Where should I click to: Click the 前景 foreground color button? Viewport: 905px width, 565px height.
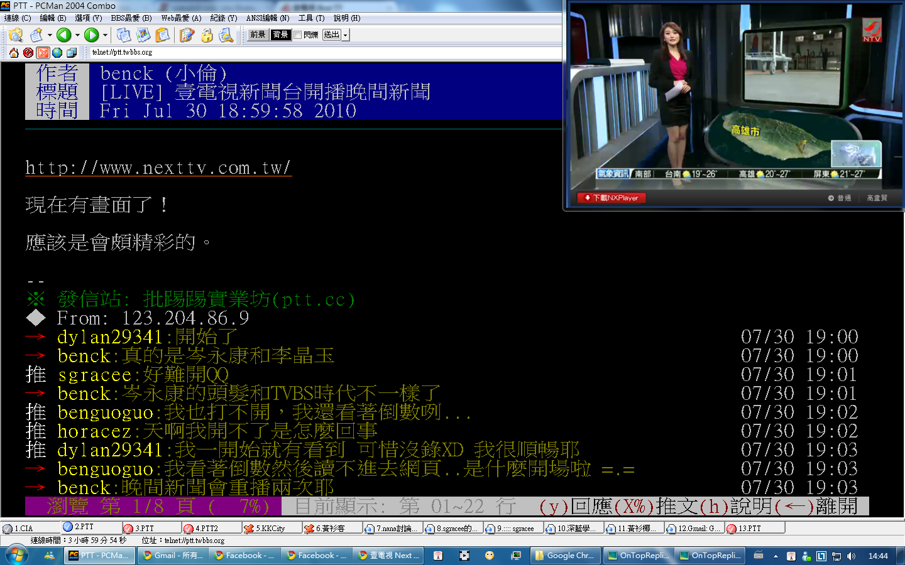[x=258, y=35]
